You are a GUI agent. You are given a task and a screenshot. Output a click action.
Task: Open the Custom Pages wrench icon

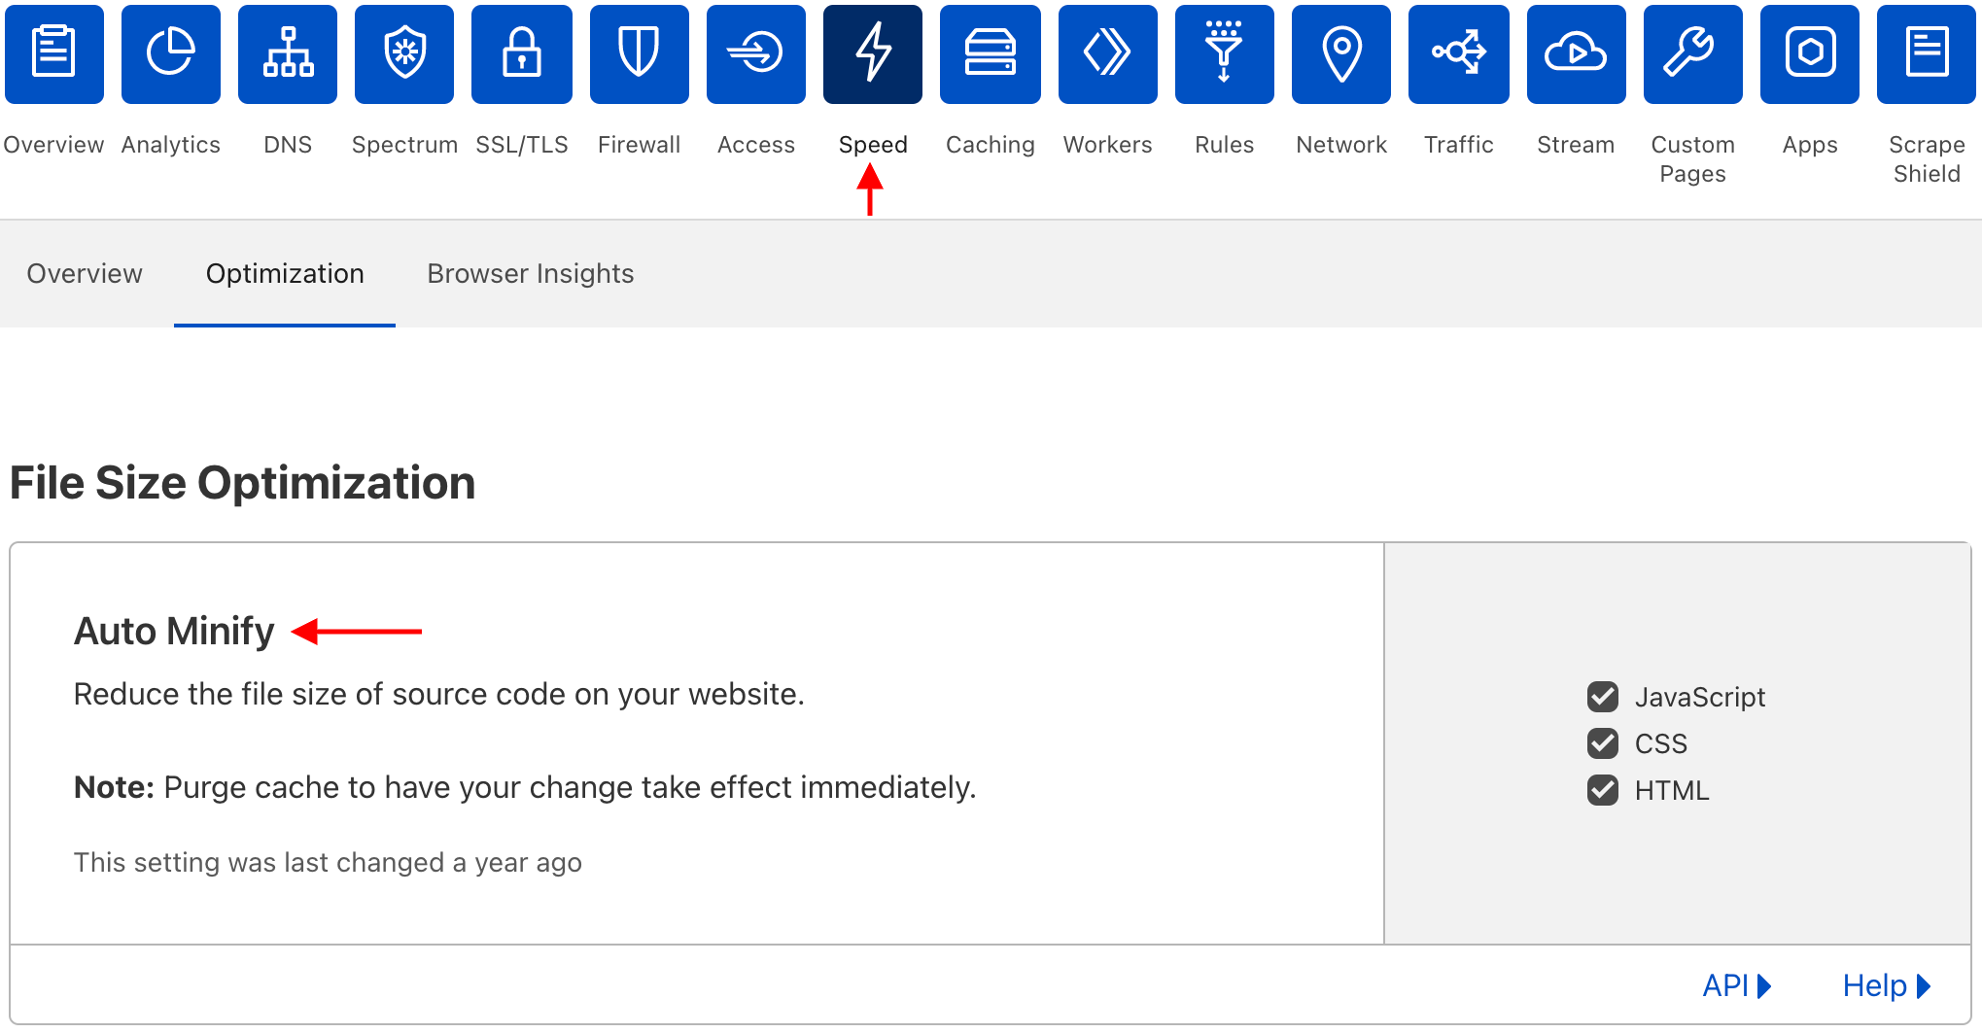1692,53
